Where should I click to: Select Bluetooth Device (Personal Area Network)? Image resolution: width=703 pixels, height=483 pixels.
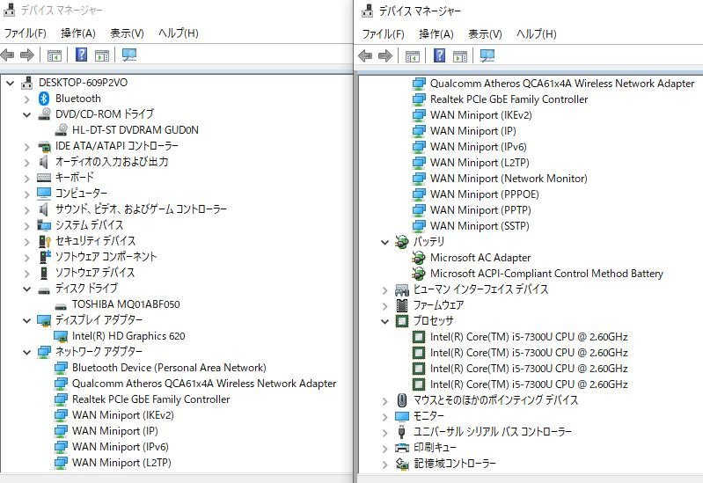tap(169, 368)
